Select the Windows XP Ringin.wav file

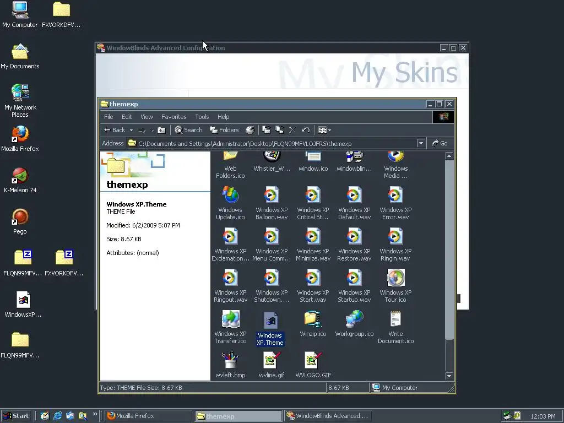(395, 244)
